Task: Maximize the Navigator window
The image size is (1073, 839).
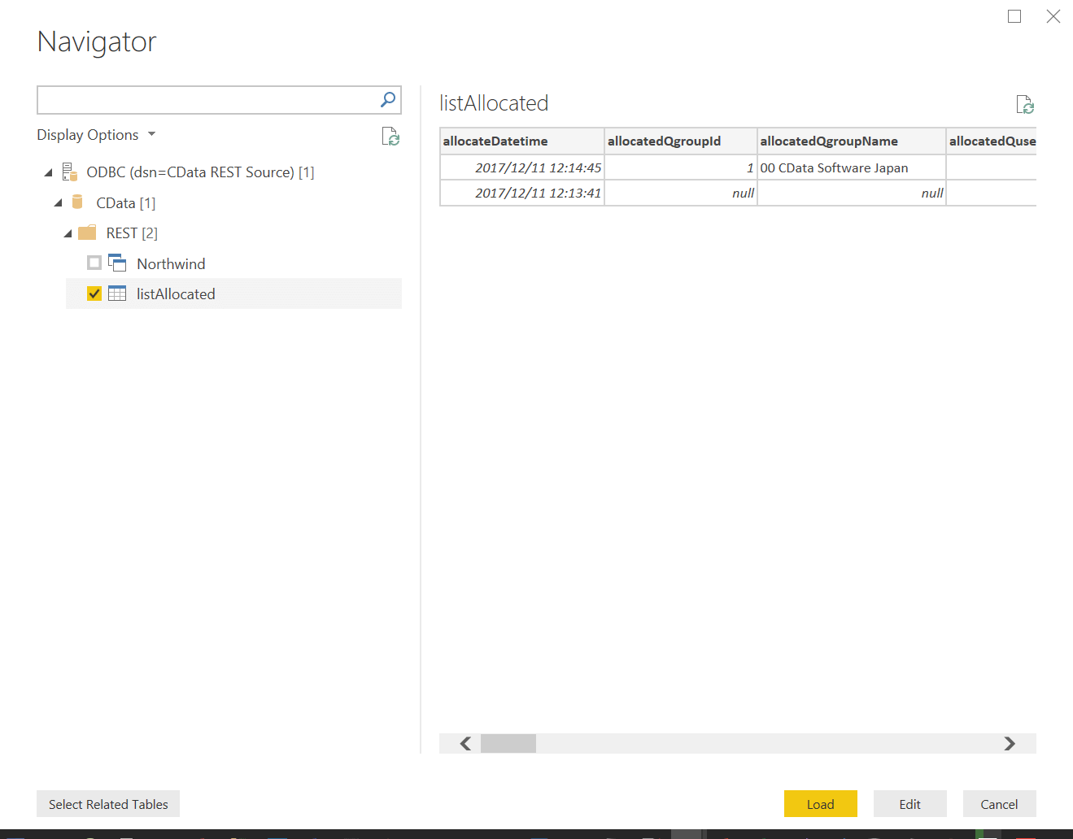Action: tap(1014, 16)
